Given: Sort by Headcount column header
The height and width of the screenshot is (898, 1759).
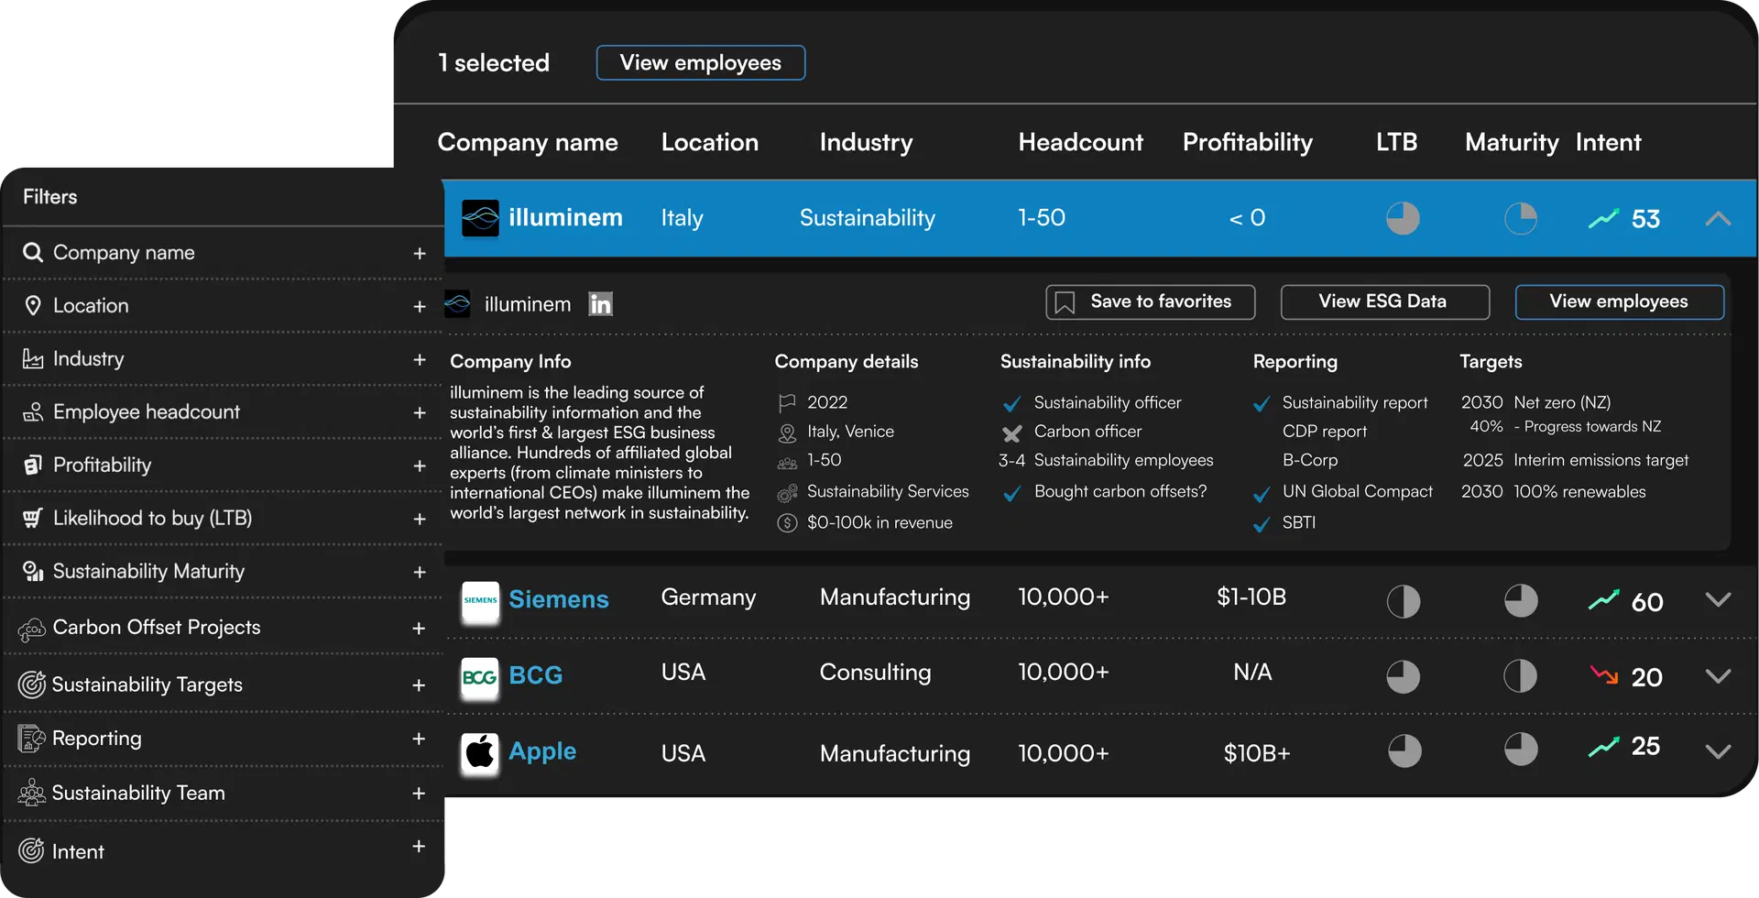Looking at the screenshot, I should [1081, 142].
